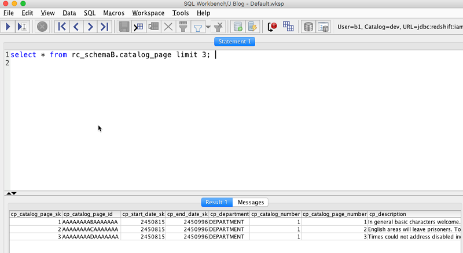Image resolution: width=463 pixels, height=253 pixels.
Task: Cancel the running statement
Action: [x=42, y=27]
